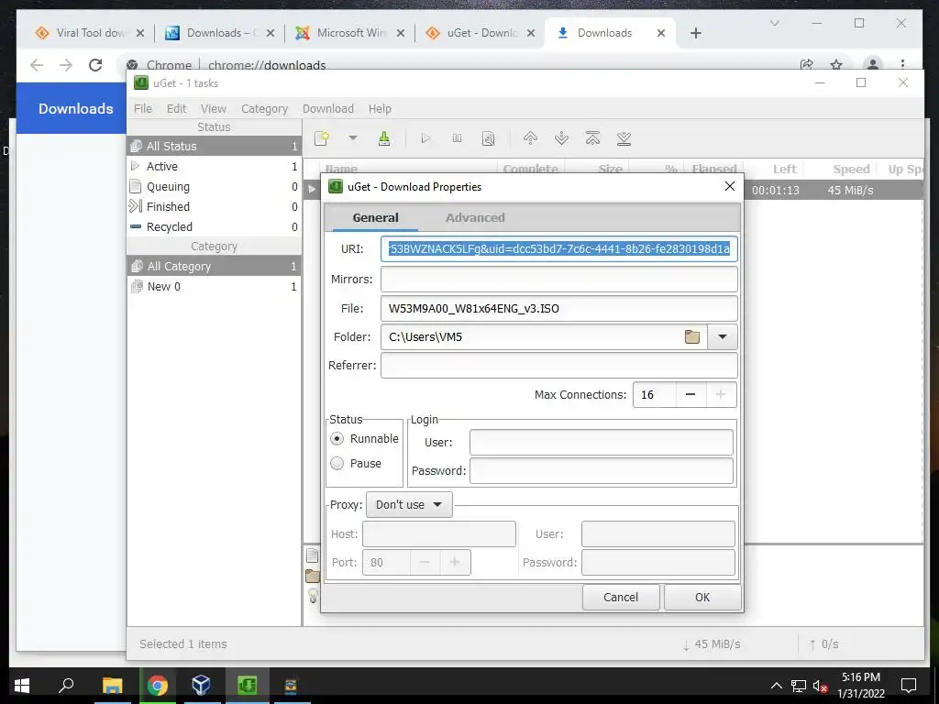This screenshot has height=704, width=939.
Task: Expand the Folder history dropdown arrow
Action: [x=723, y=337]
